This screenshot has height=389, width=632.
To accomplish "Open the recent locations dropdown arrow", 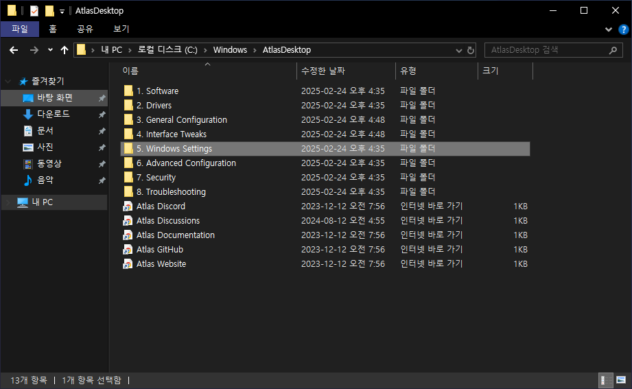I will tap(50, 50).
